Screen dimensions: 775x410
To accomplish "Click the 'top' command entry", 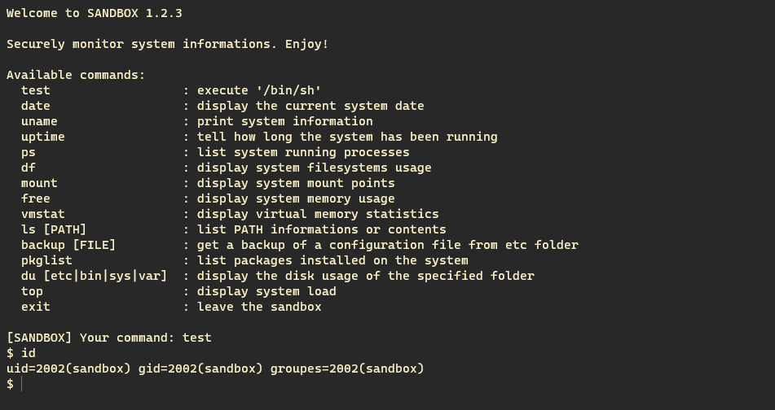I will coord(32,291).
